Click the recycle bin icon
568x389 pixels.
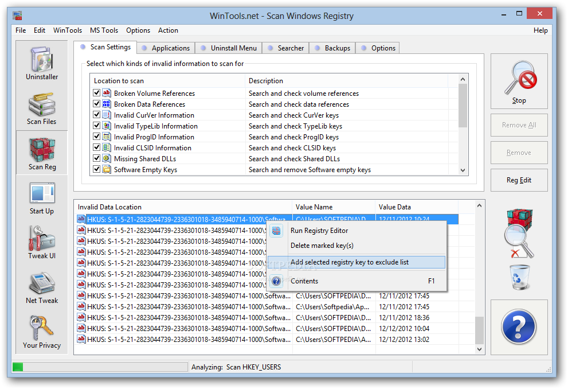tap(519, 277)
